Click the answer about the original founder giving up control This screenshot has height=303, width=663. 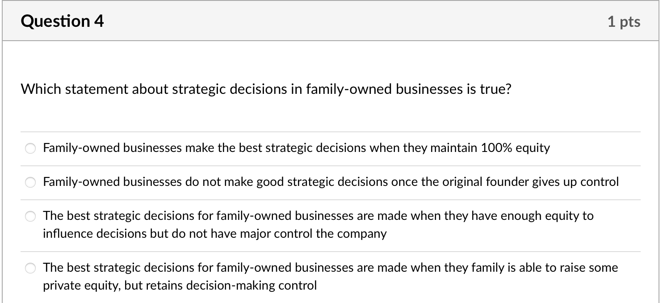point(331,182)
